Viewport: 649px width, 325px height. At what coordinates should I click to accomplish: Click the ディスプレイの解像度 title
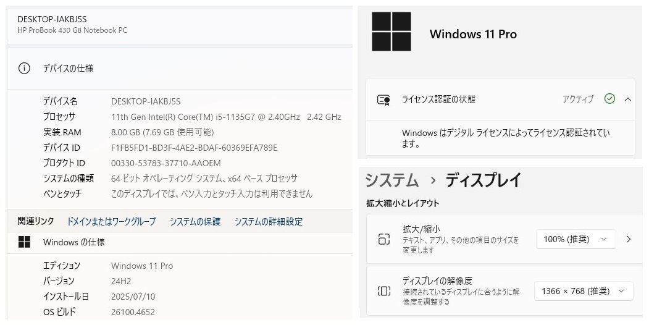point(437,281)
